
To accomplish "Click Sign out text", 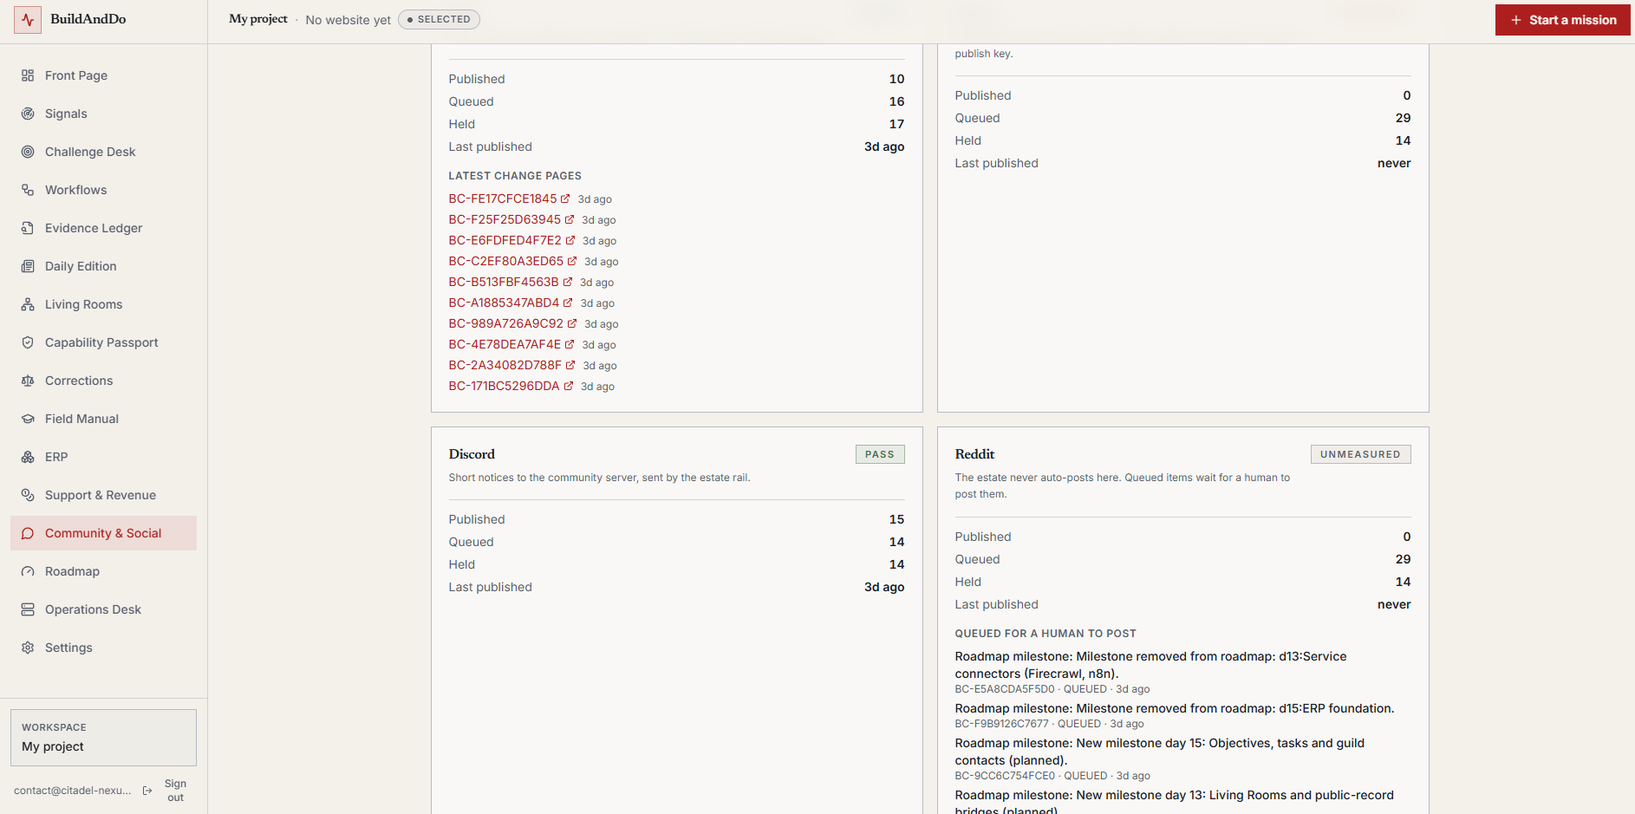I will (175, 791).
